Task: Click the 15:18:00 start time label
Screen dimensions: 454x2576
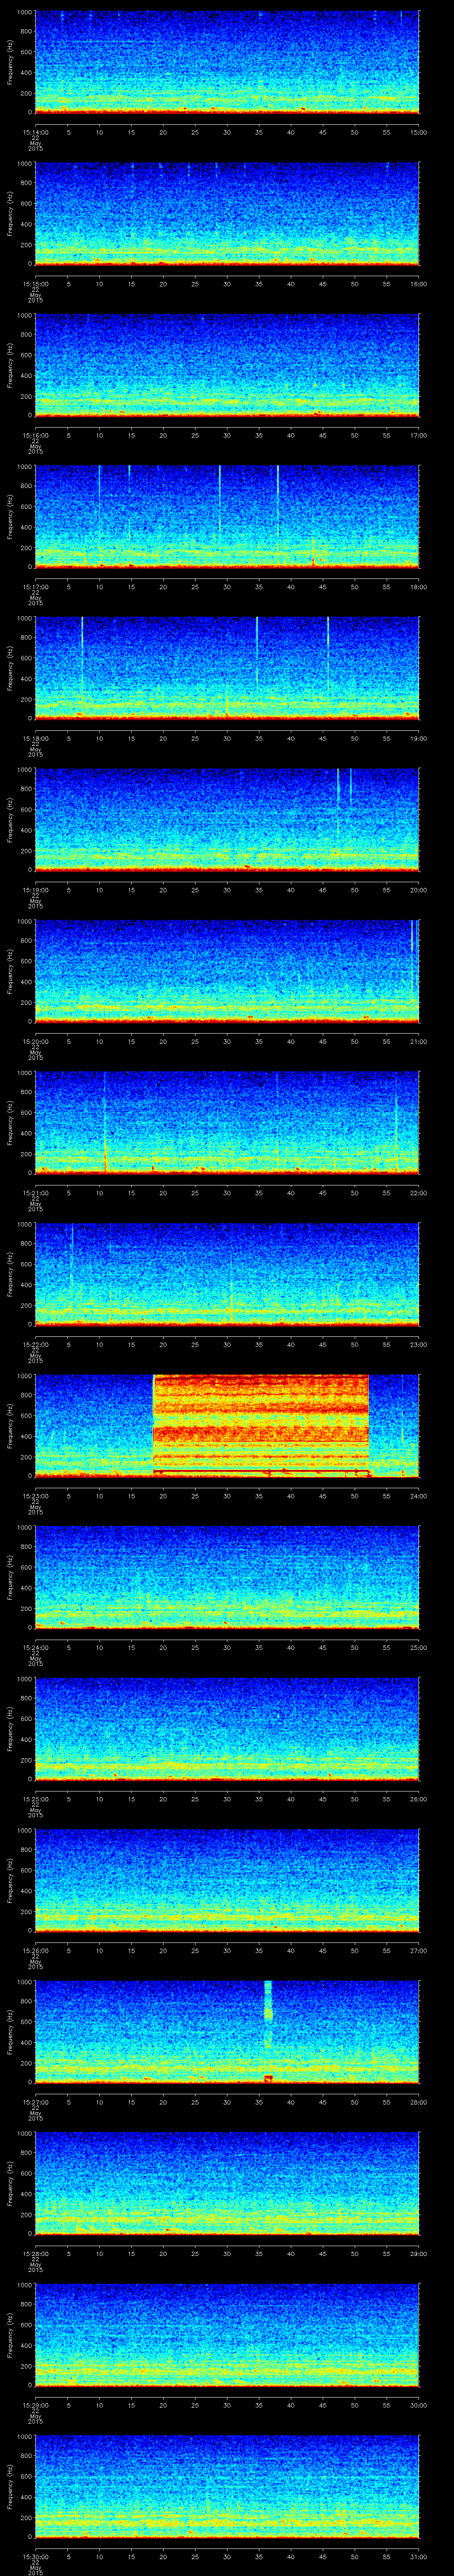Action: 35,738
